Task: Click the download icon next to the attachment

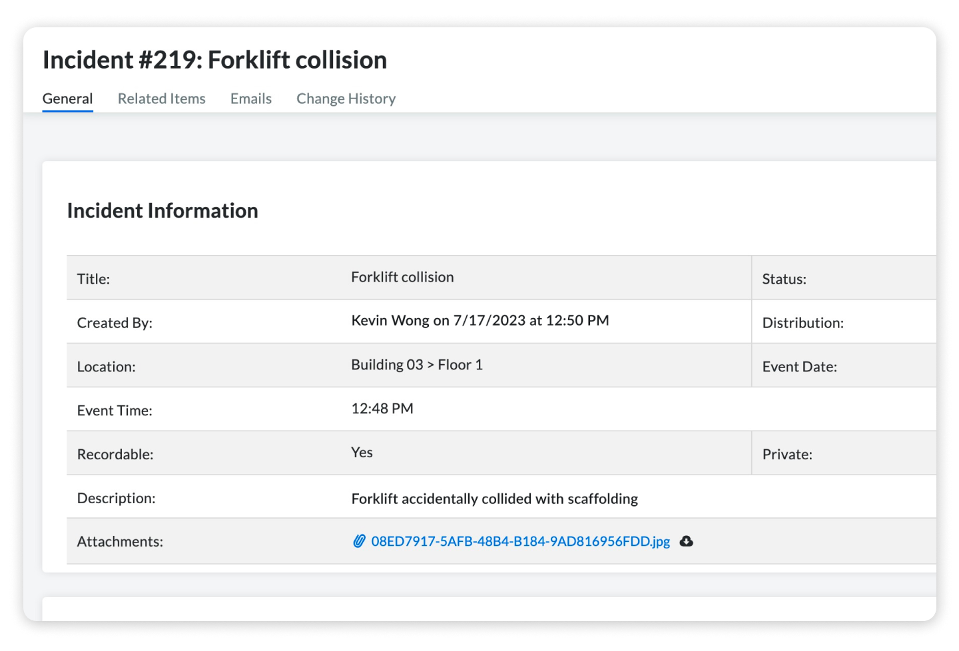Action: point(687,541)
